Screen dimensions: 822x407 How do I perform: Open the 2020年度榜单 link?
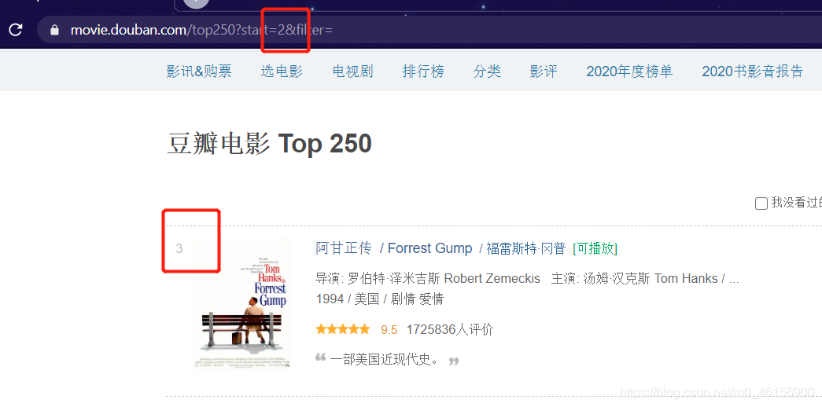(629, 71)
